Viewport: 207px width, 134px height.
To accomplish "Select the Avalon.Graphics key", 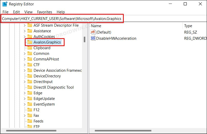I will (47, 42).
